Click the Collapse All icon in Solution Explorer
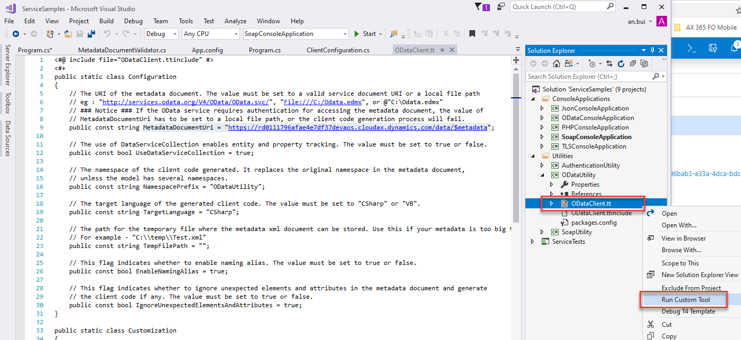The image size is (741, 340). [x=633, y=63]
